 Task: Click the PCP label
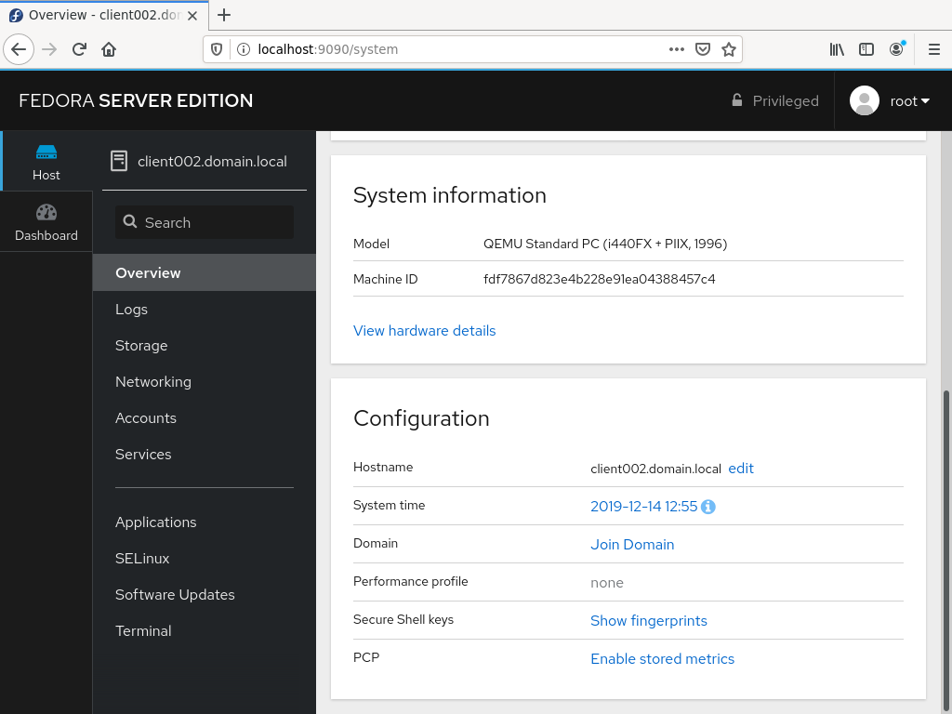click(x=366, y=657)
